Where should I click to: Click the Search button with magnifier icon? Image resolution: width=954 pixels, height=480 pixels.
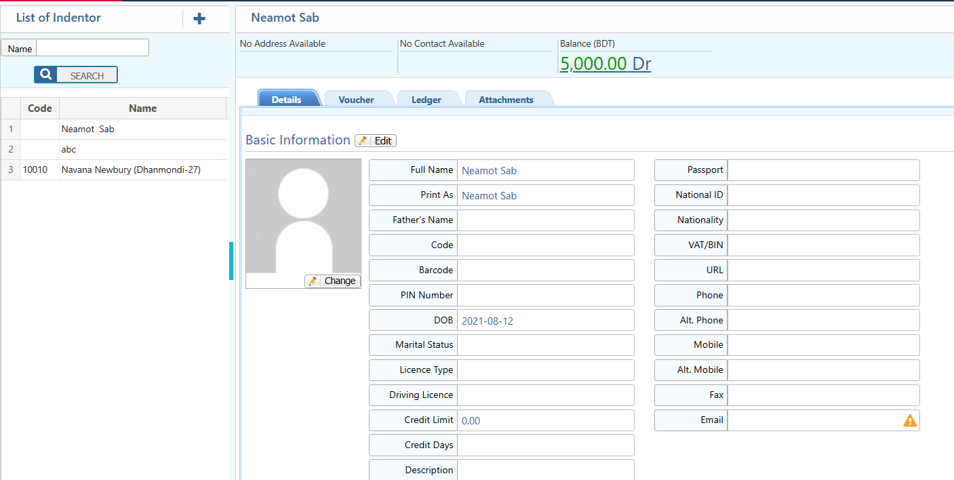click(x=76, y=75)
